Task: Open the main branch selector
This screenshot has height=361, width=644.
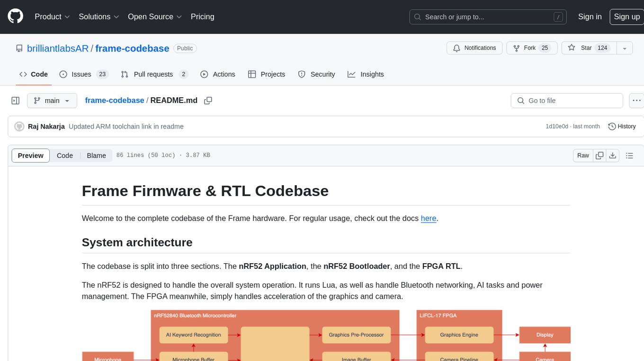Action: tap(52, 101)
